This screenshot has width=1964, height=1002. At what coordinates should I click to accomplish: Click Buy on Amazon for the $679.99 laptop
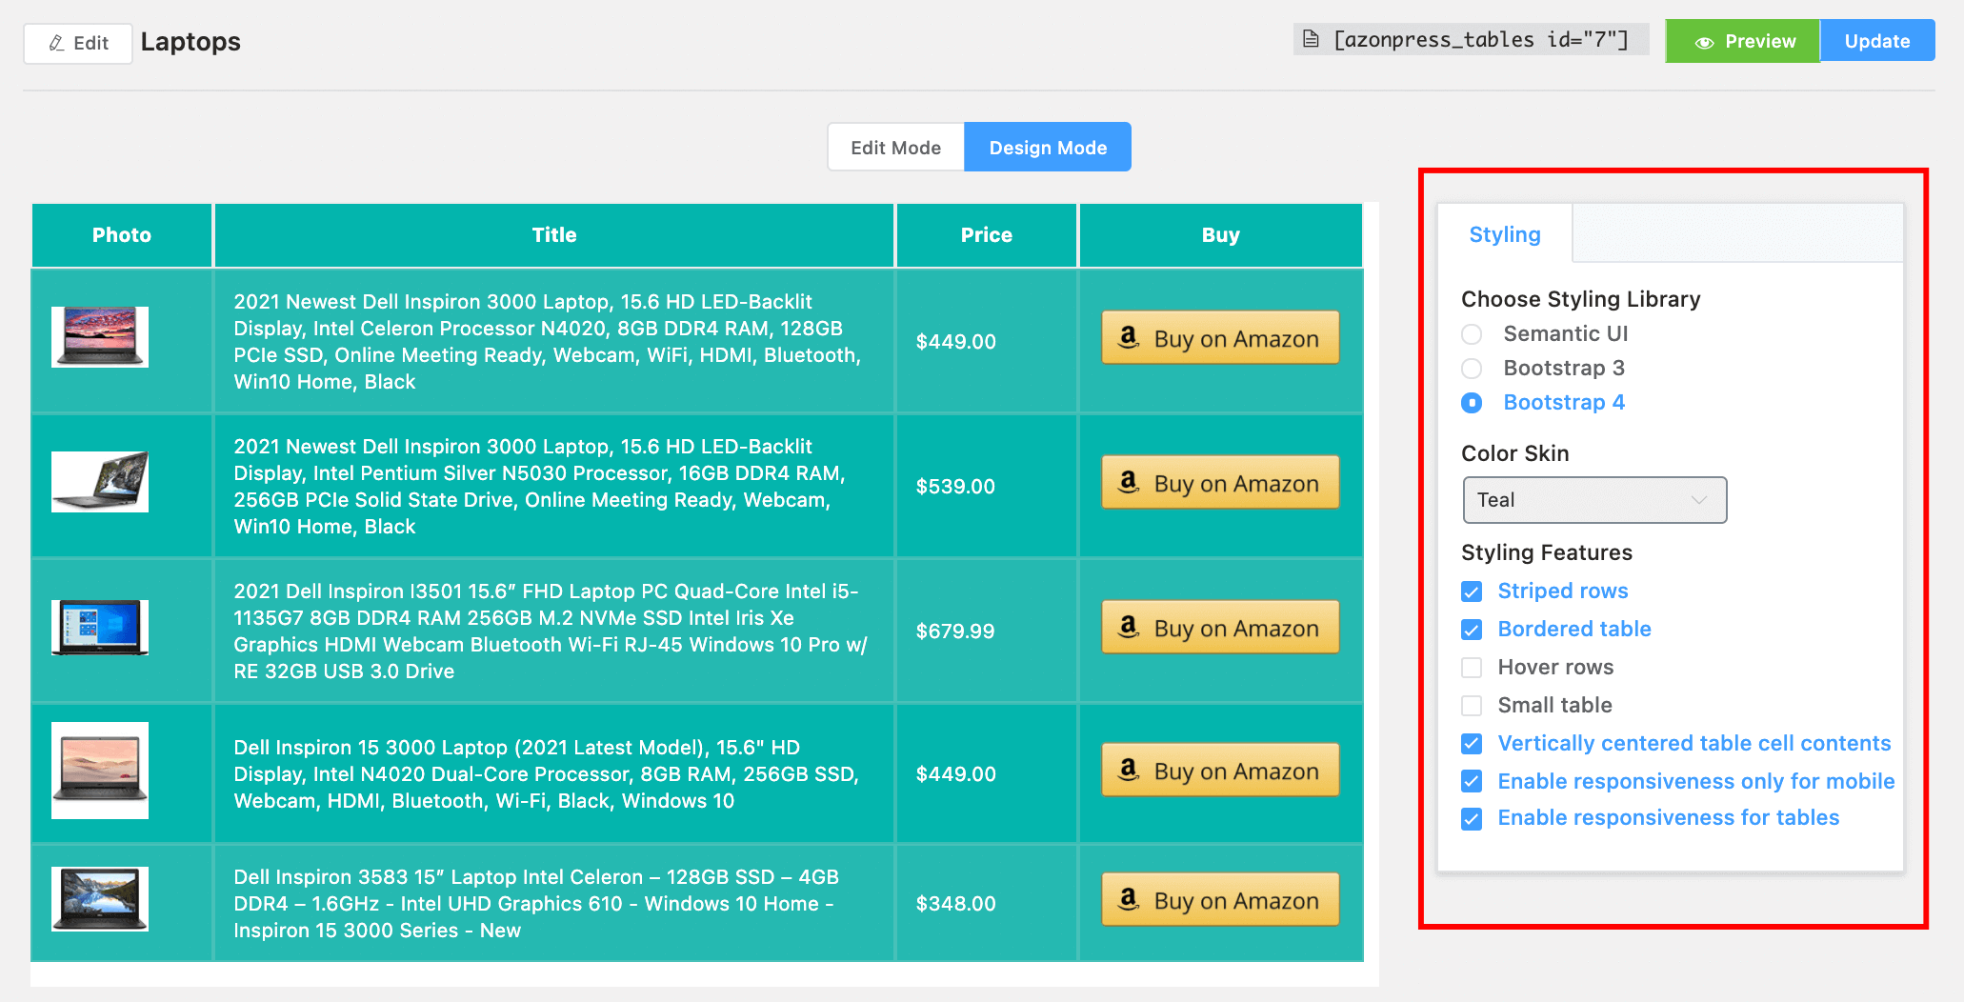[x=1221, y=628]
